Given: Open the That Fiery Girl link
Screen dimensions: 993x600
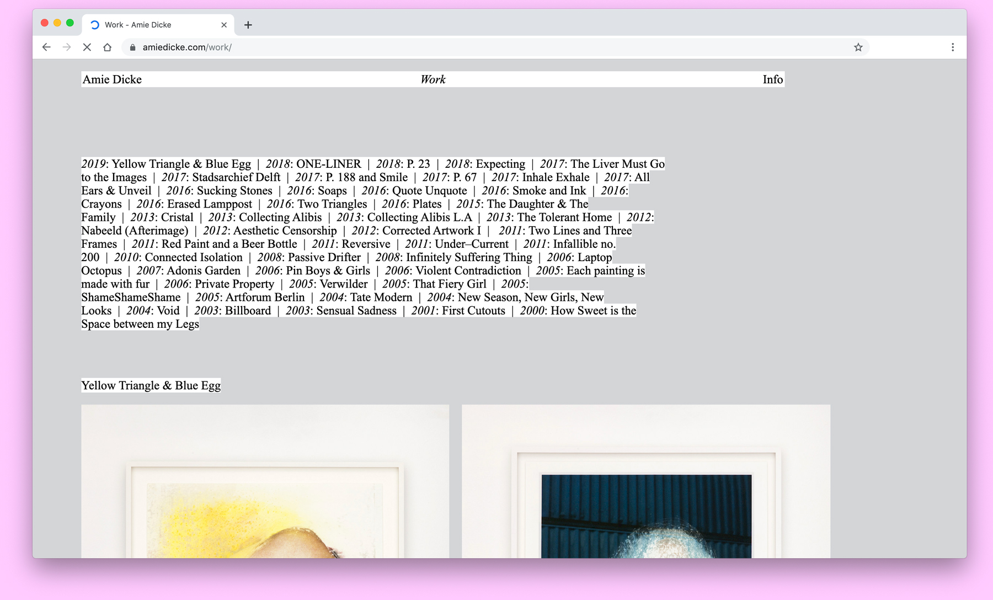Looking at the screenshot, I should [450, 284].
